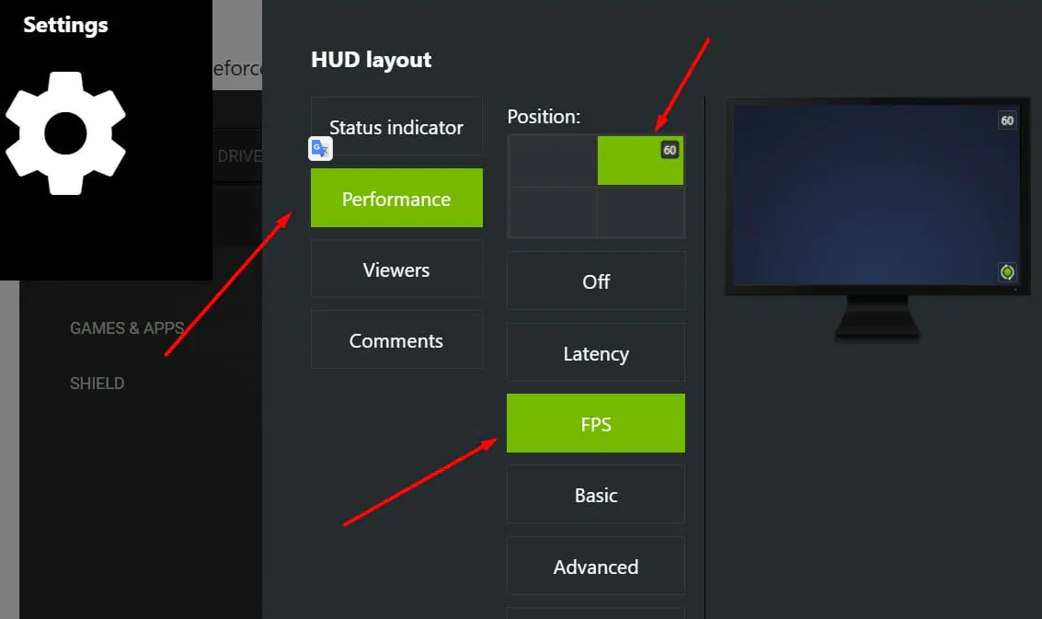Screen dimensions: 1042x619
Task: Open GAMES & APPS in sidebar
Action: pos(127,327)
